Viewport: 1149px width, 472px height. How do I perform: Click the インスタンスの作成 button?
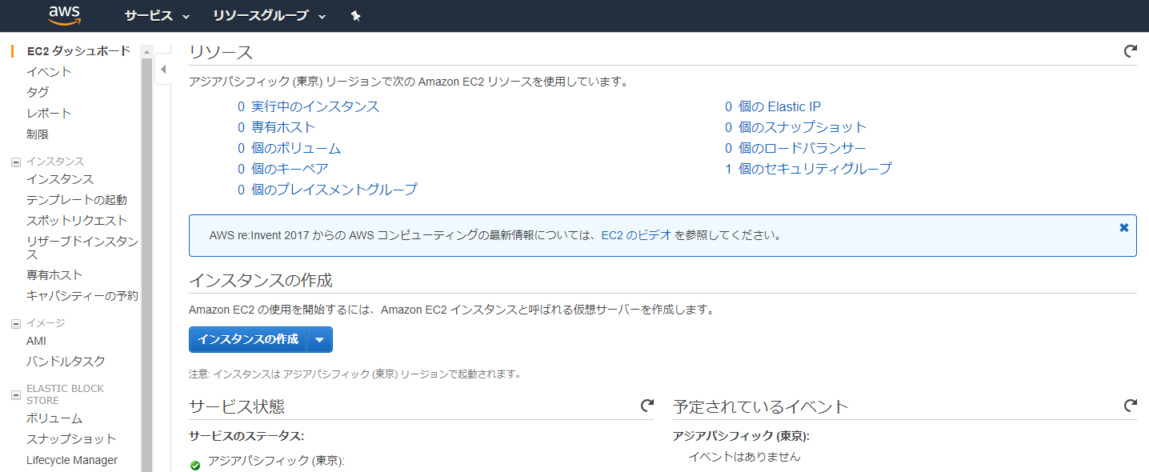click(248, 339)
